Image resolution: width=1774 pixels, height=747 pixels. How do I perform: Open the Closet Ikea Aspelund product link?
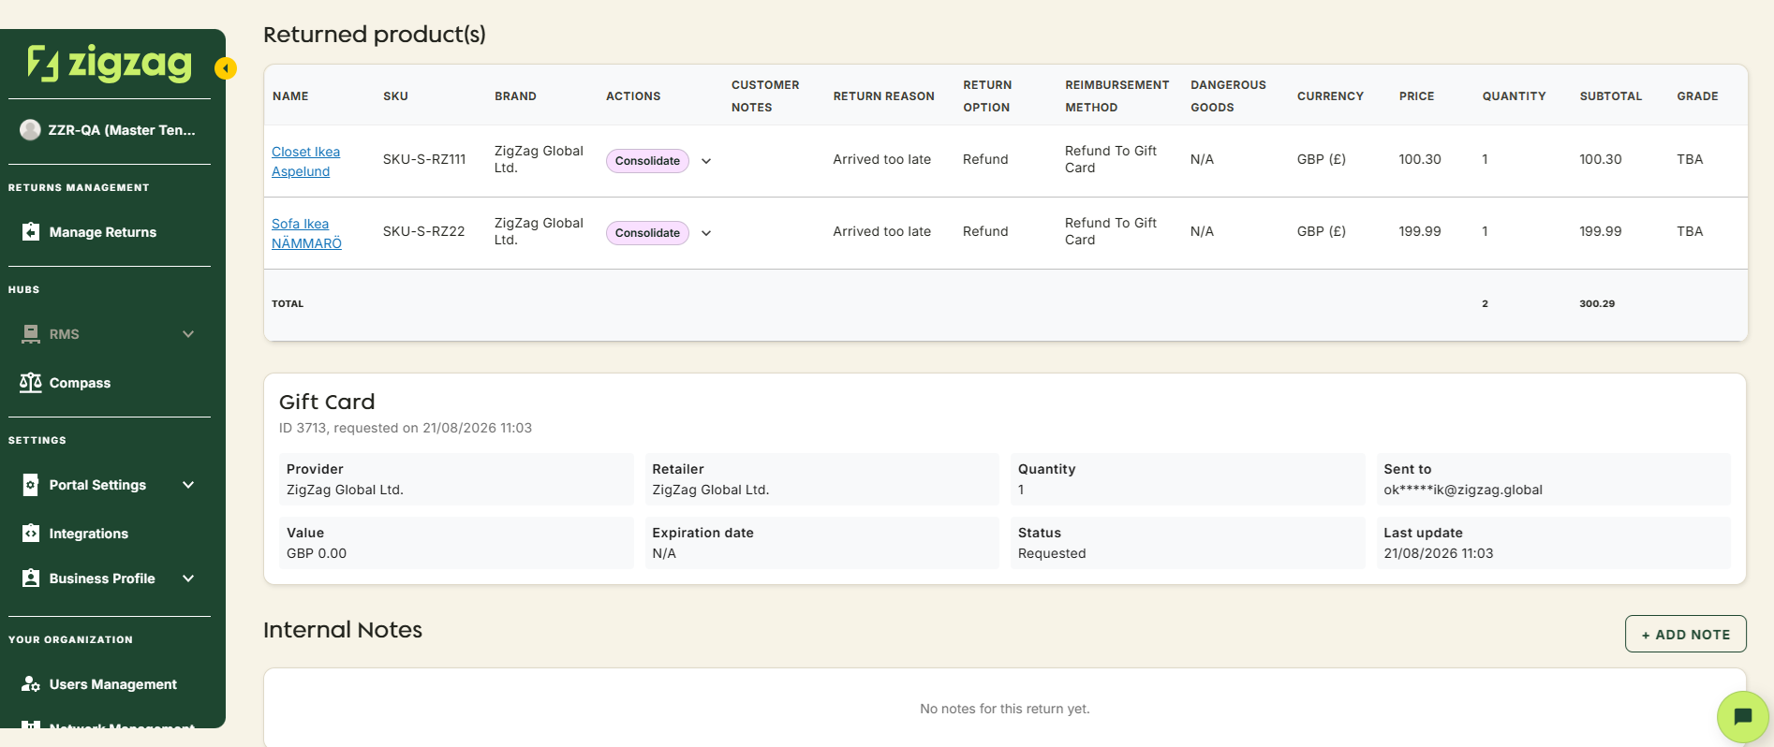[305, 161]
